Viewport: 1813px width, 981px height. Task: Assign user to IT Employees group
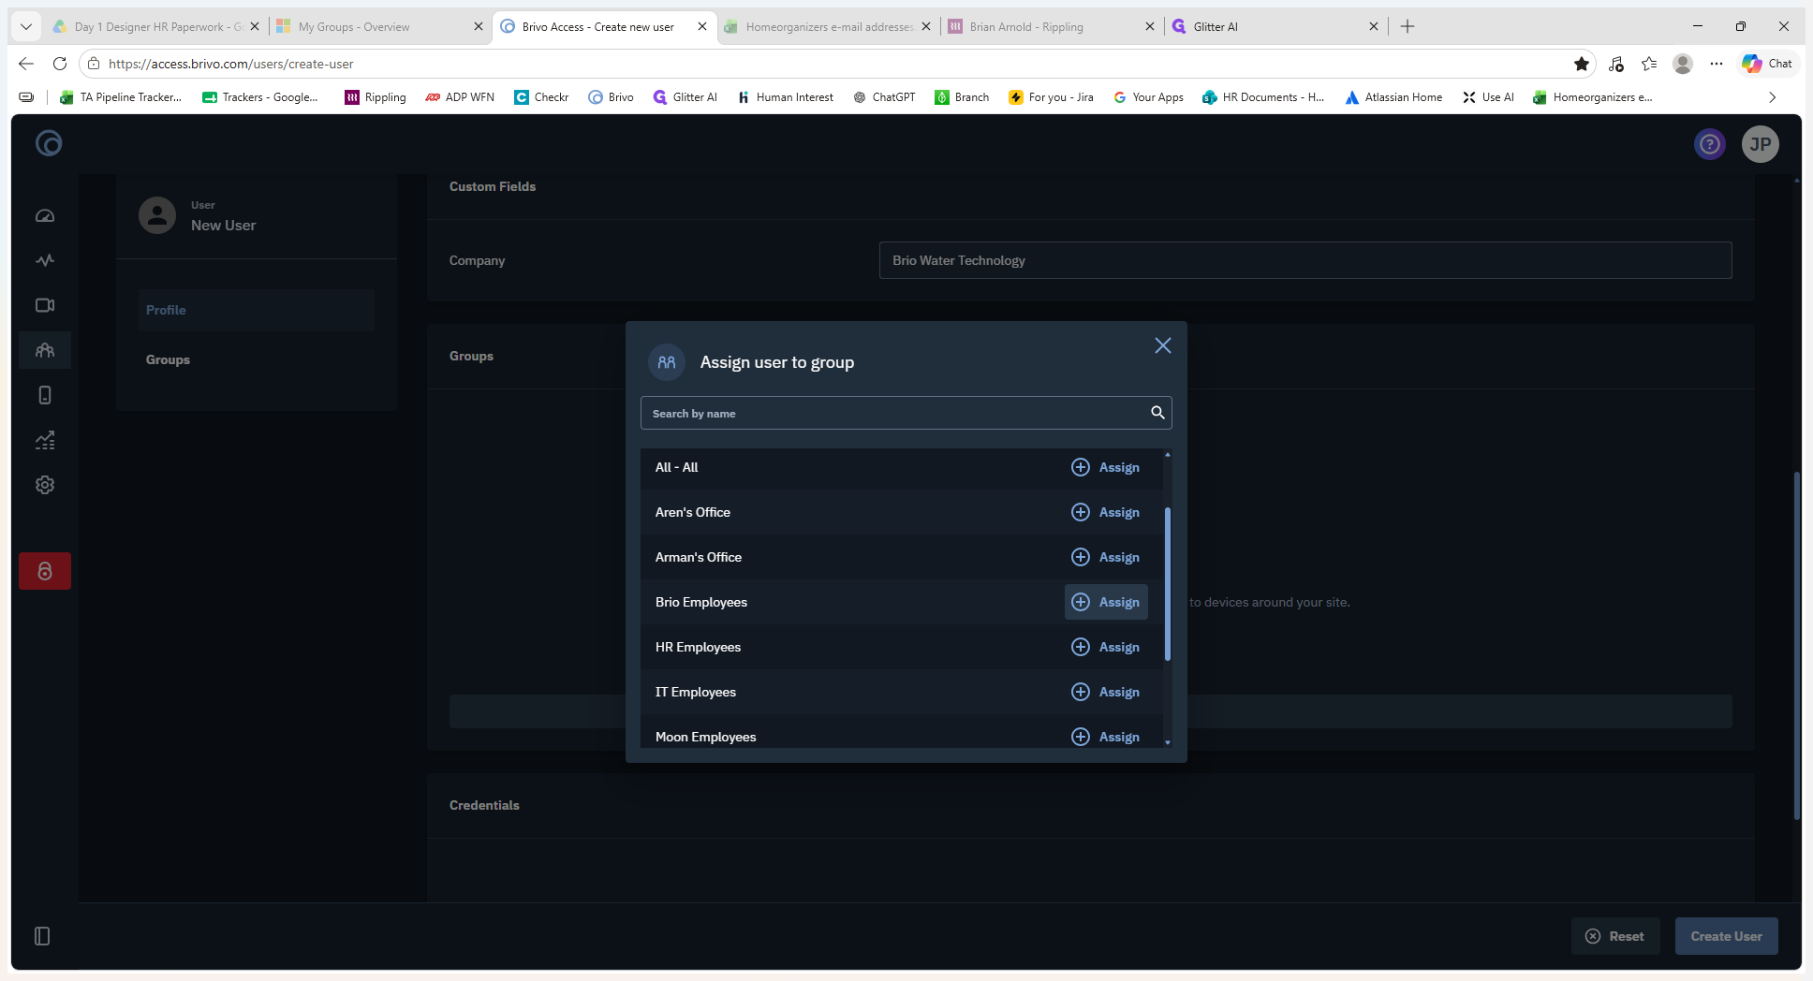(1106, 692)
